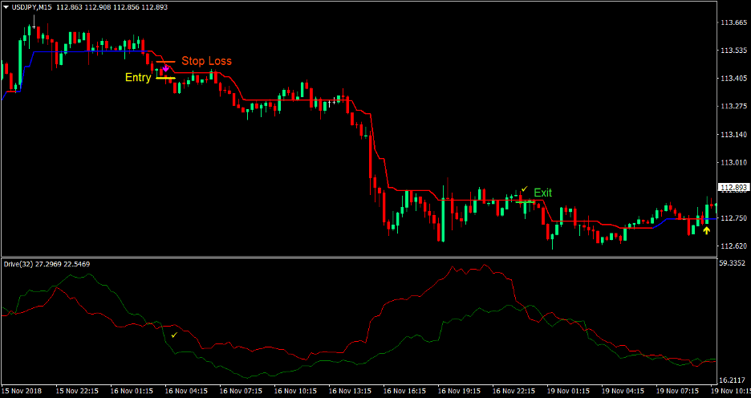Click the current price tag 112.893
The width and height of the screenshot is (751, 398).
pyautogui.click(x=733, y=187)
